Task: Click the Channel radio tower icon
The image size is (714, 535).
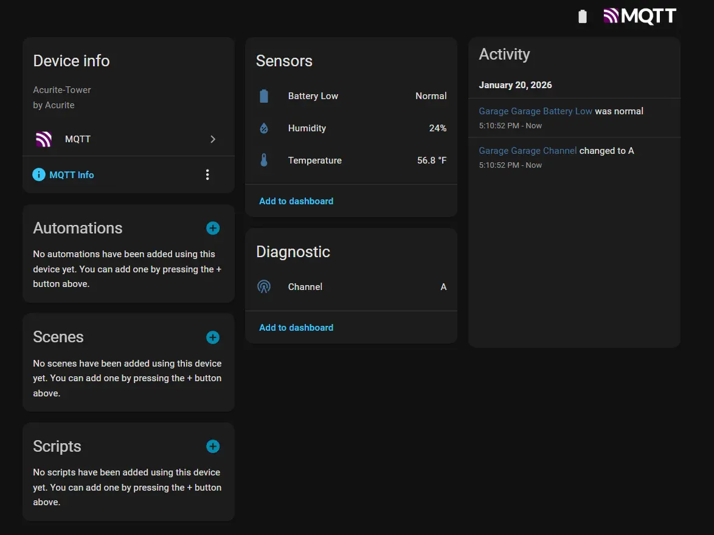Action: click(x=263, y=287)
